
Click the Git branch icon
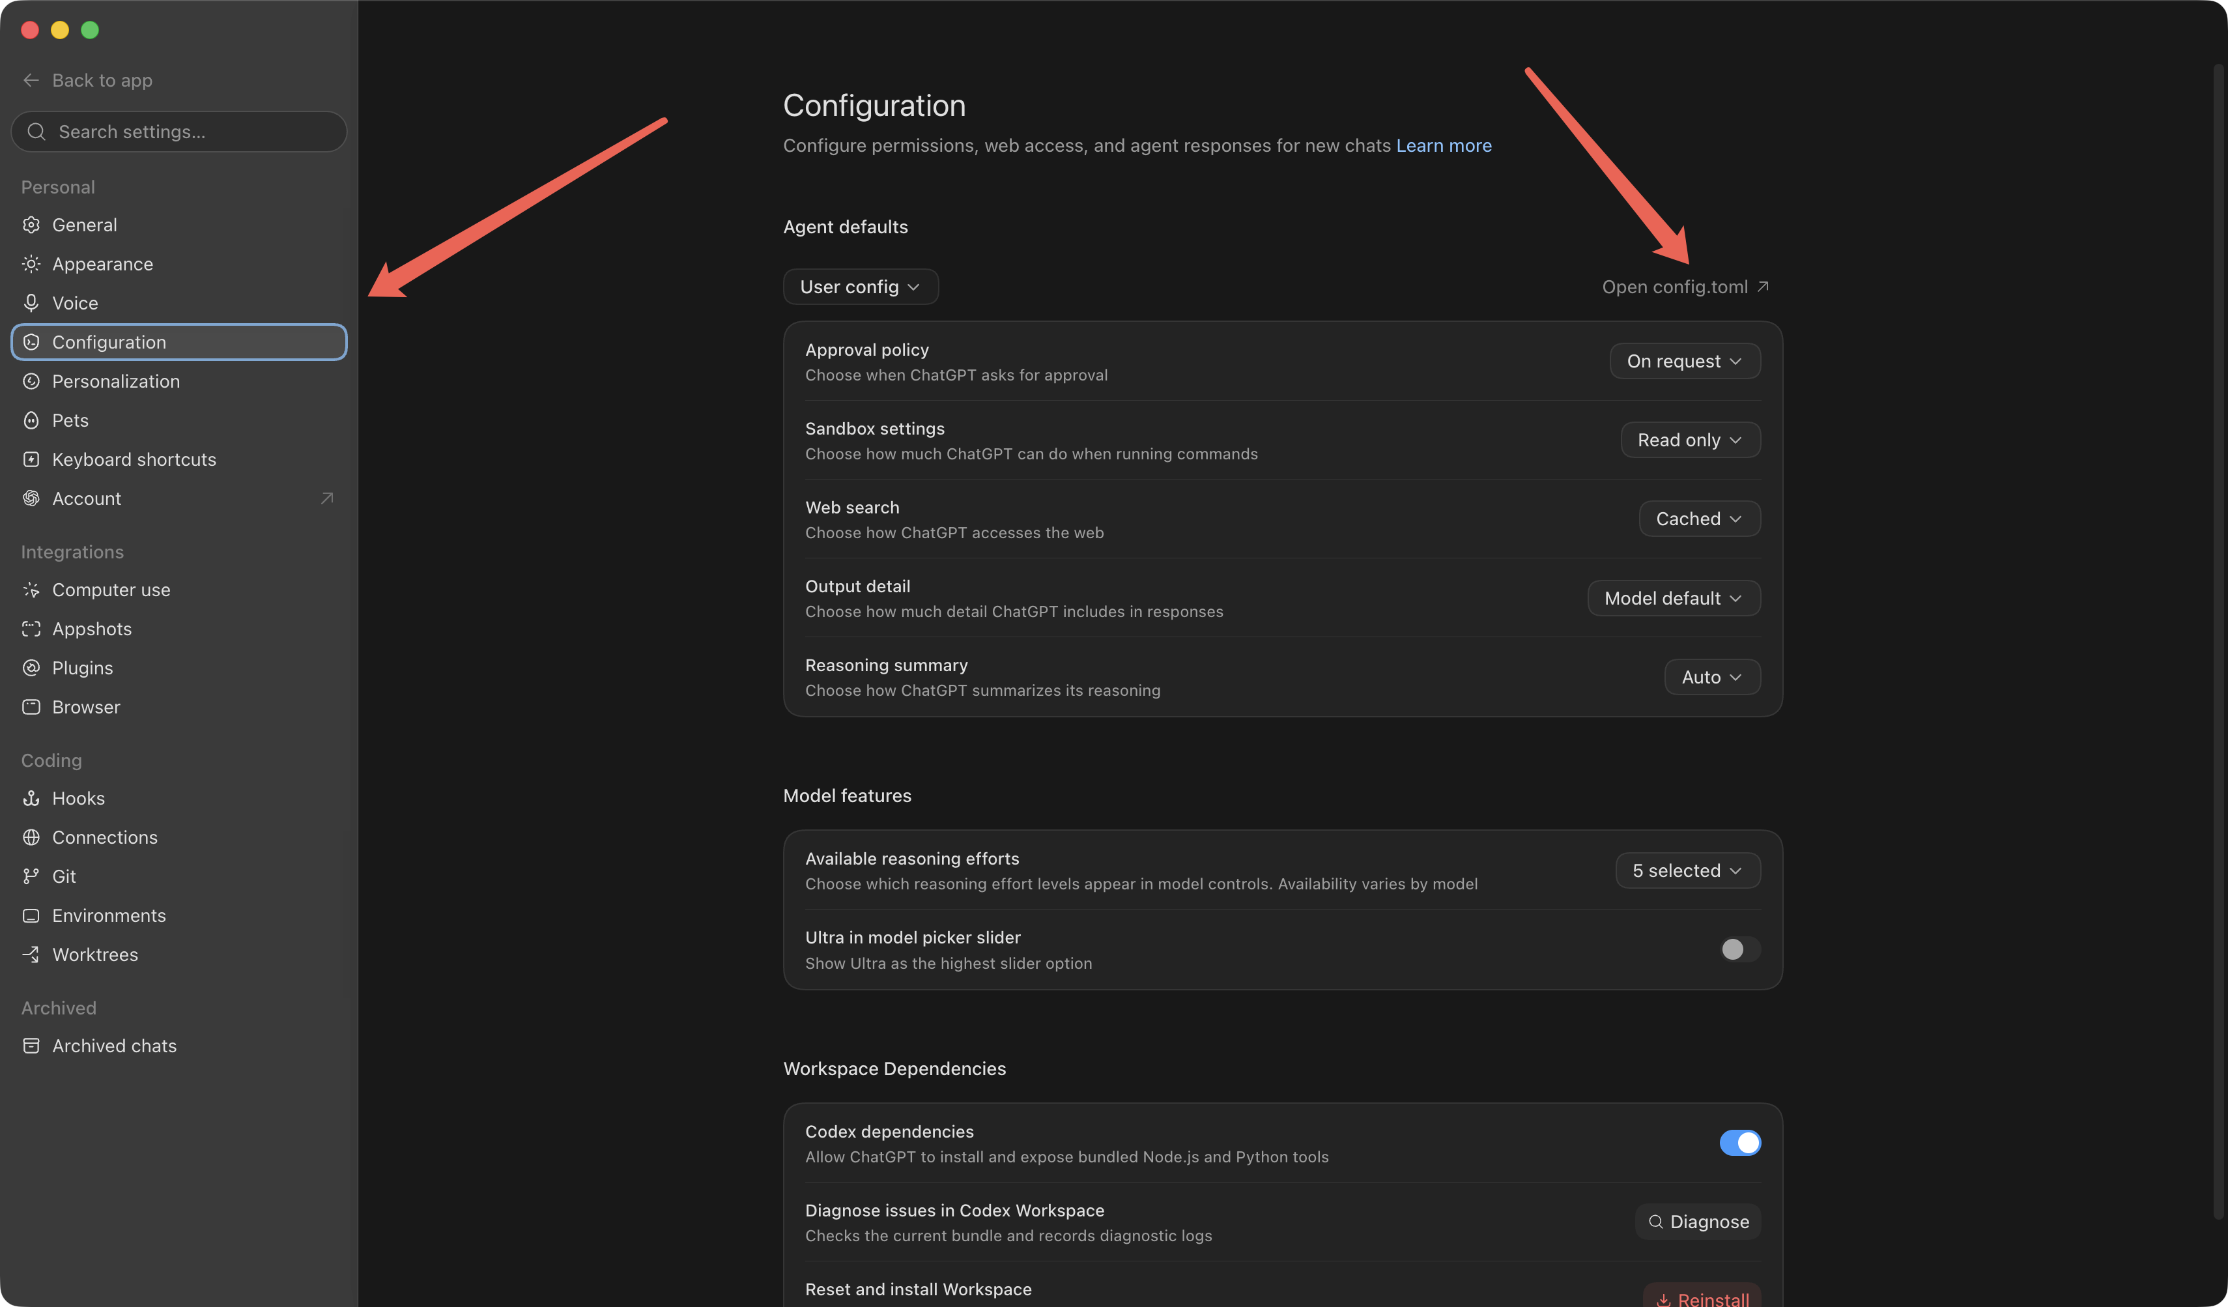pyautogui.click(x=31, y=876)
